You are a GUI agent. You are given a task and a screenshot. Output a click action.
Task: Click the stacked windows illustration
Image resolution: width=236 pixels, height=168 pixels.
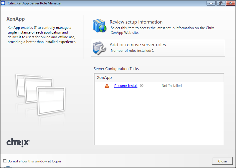click(40, 97)
